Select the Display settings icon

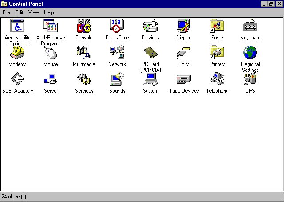pyautogui.click(x=184, y=26)
